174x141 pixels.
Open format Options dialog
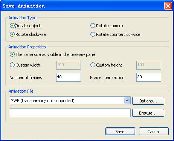(148, 101)
